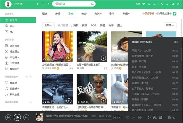This screenshot has width=183, height=123.
Task: Switch to the 电台 tab
Action: [x=84, y=14]
